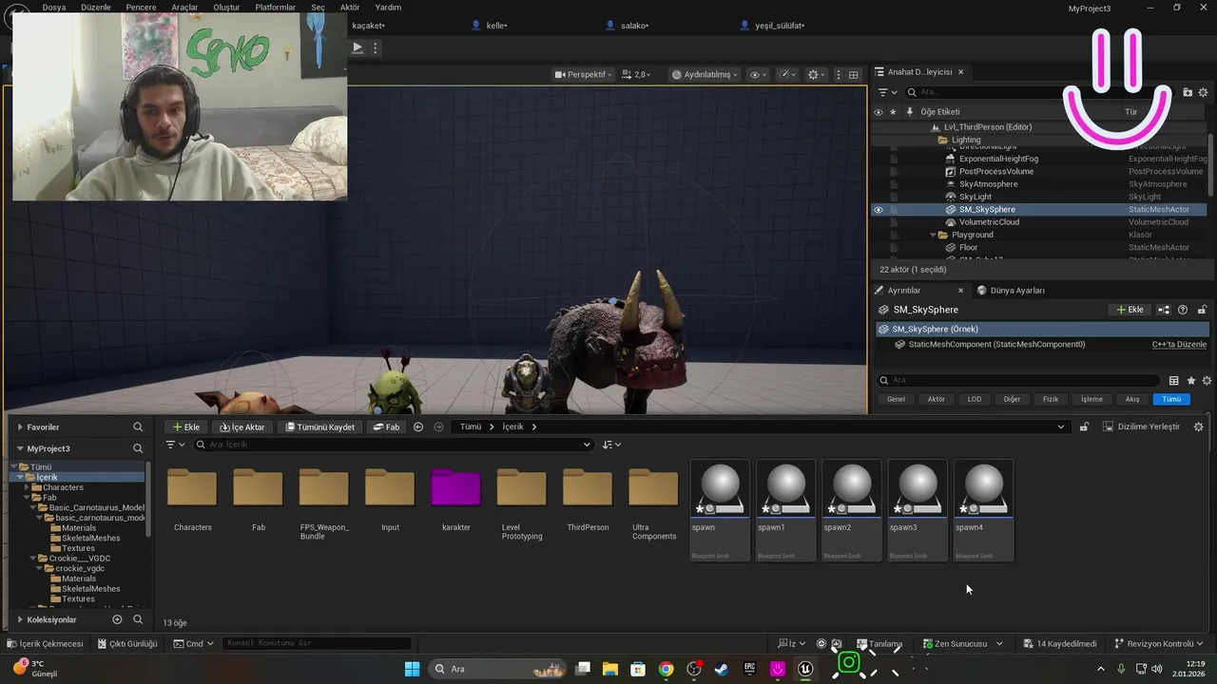
Task: Open the Platformlar menu
Action: [x=276, y=8]
